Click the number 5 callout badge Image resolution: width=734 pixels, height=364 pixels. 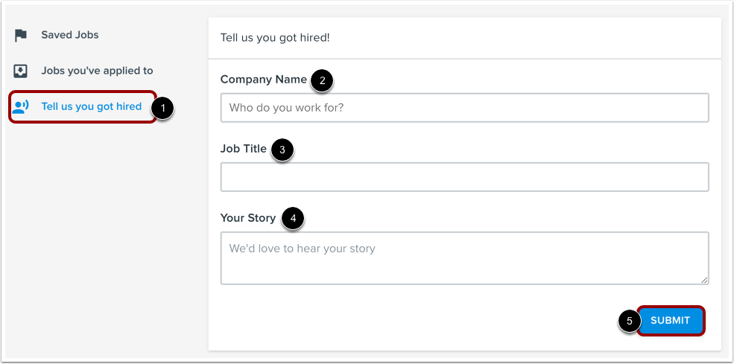(x=629, y=322)
